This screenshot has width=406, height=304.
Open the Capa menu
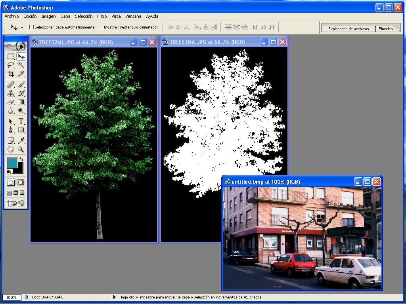point(65,16)
